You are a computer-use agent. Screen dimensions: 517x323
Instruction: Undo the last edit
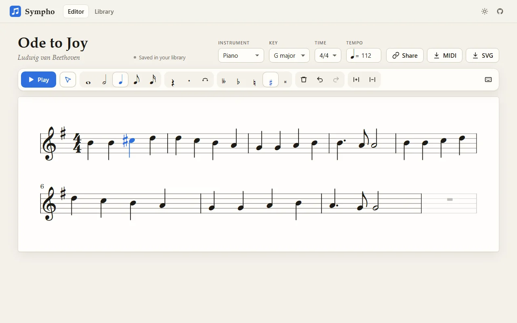click(x=320, y=80)
